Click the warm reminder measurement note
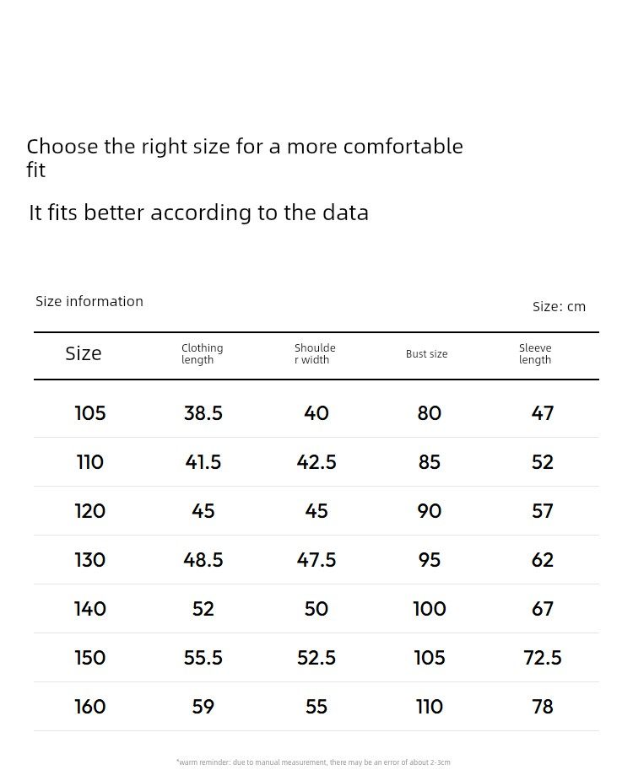 click(x=313, y=762)
